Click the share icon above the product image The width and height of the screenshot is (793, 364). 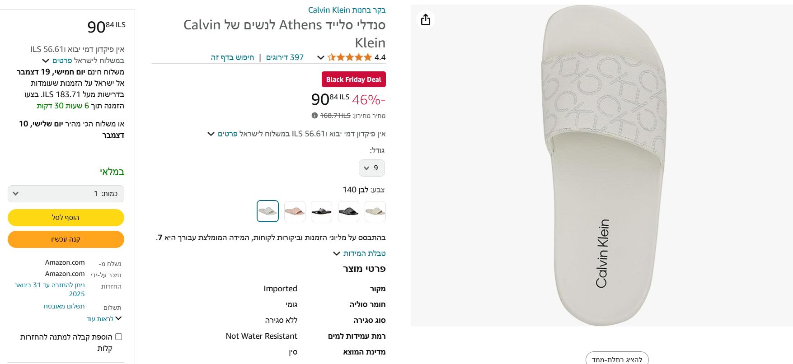point(426,19)
